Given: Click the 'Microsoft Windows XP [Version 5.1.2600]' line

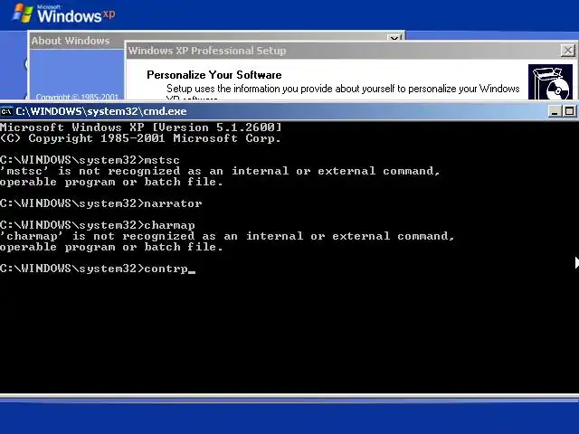Looking at the screenshot, I should 141,127.
